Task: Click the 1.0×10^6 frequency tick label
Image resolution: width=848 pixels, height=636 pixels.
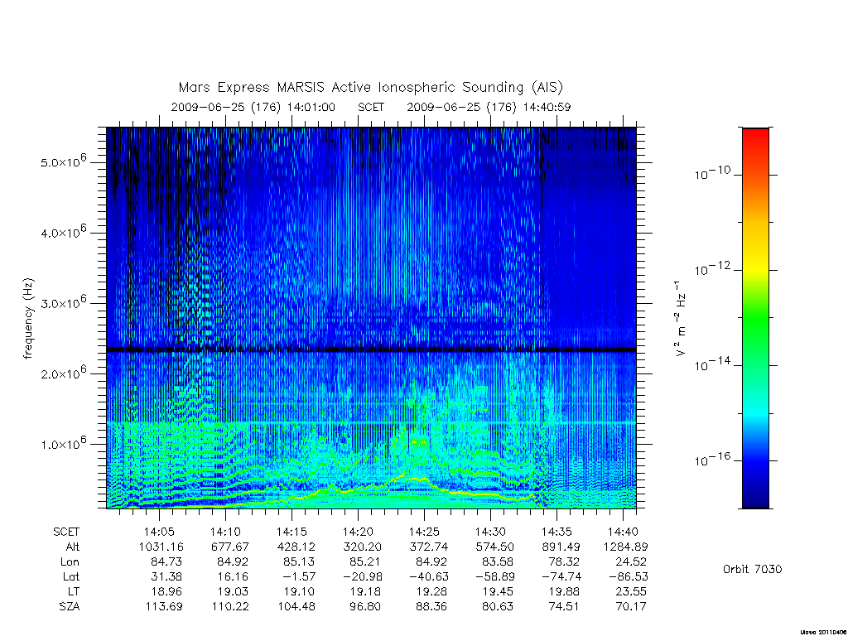Action: click(x=63, y=443)
